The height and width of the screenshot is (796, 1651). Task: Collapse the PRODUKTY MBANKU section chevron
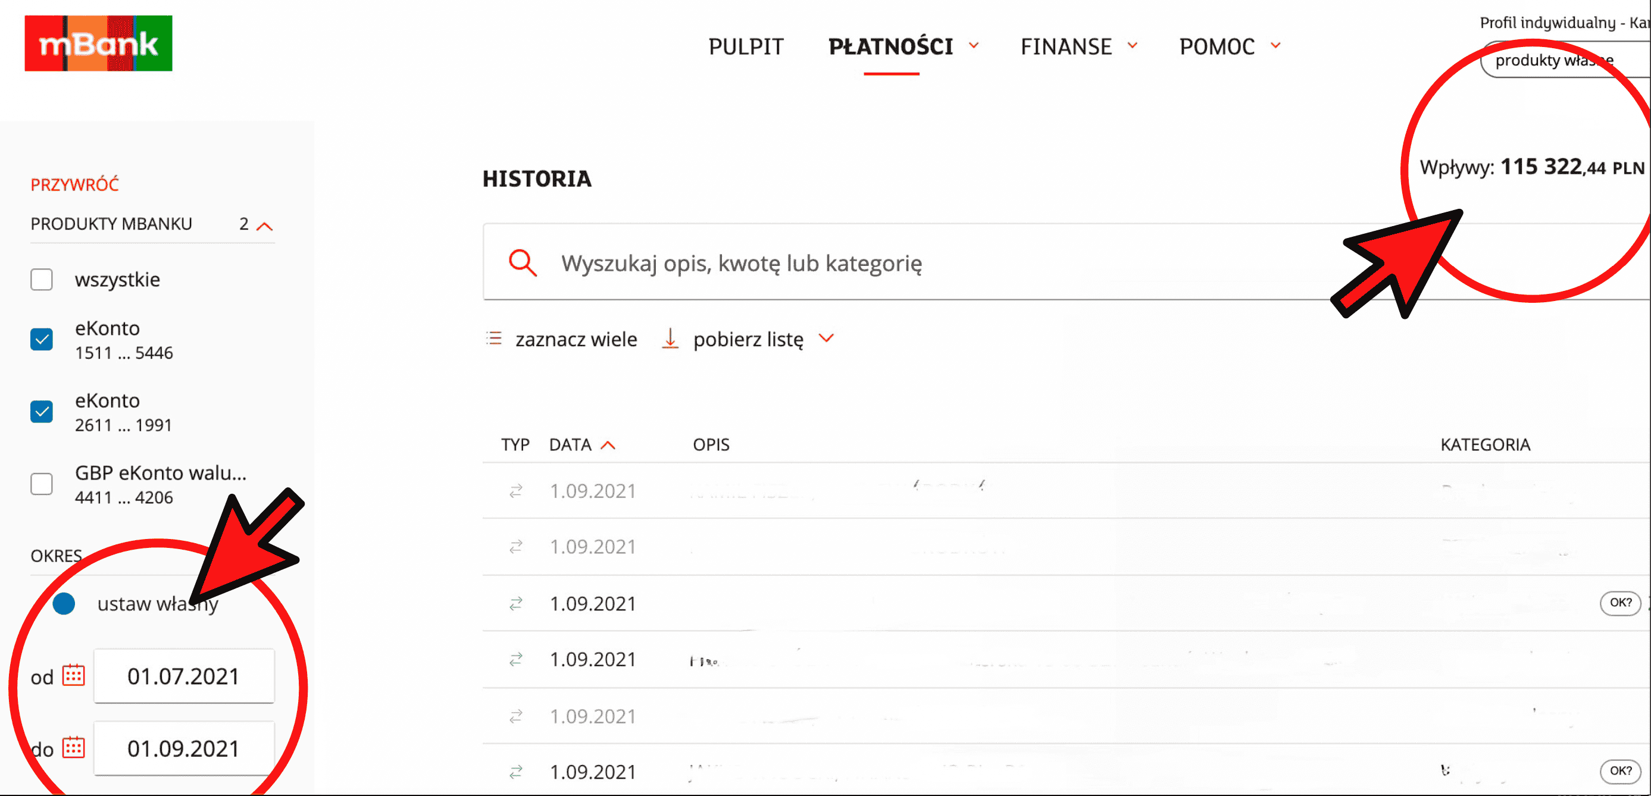coord(265,225)
